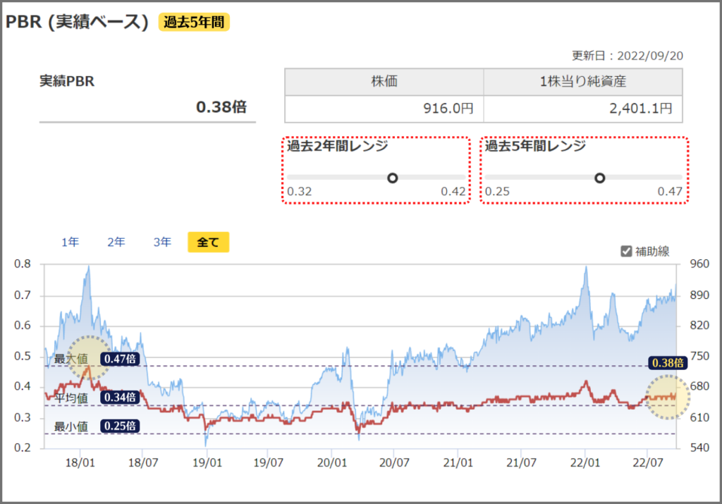
Task: Click the 平均値 label on chart
Action: (71, 398)
